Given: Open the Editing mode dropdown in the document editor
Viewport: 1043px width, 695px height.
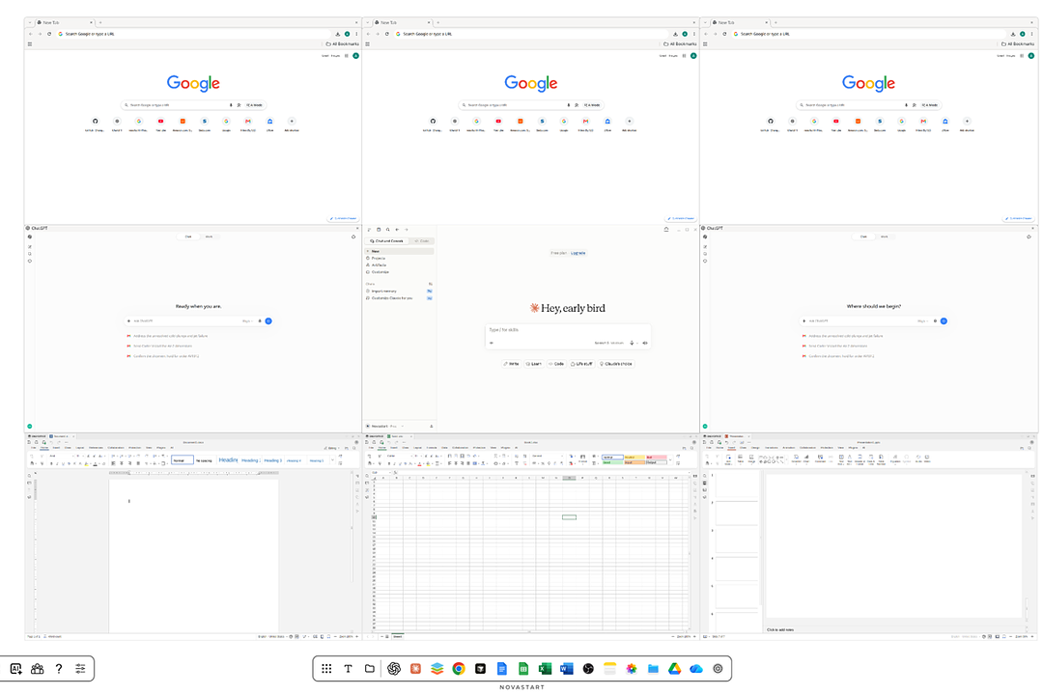Looking at the screenshot, I should pos(332,448).
